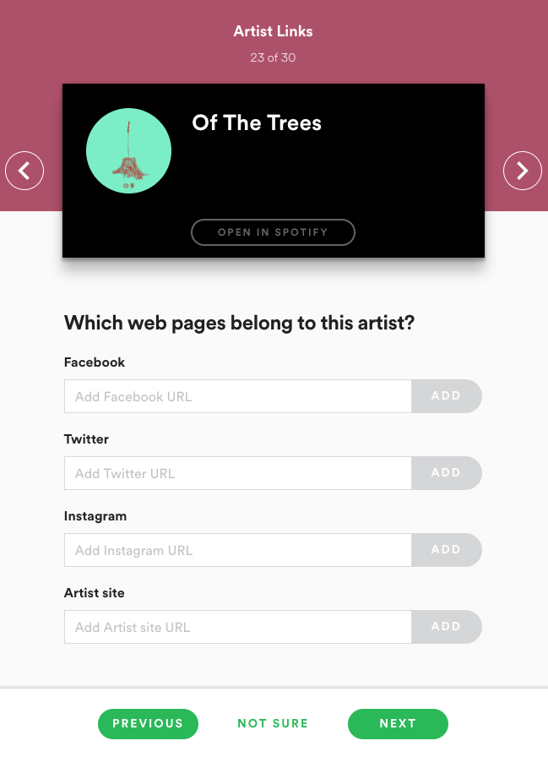548x757 pixels.
Task: Focus the Instagram URL input field
Action: pyautogui.click(x=237, y=550)
